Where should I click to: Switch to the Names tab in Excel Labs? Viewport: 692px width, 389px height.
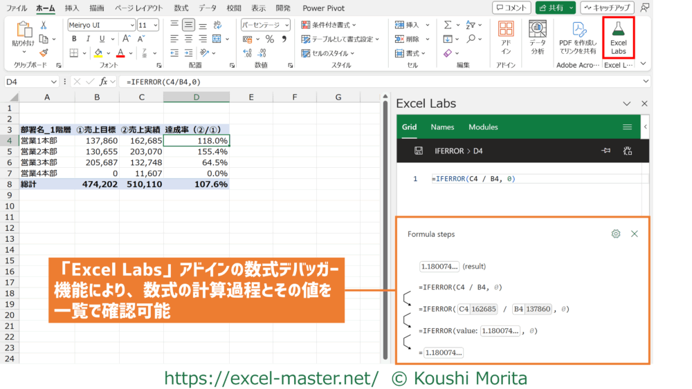(442, 127)
